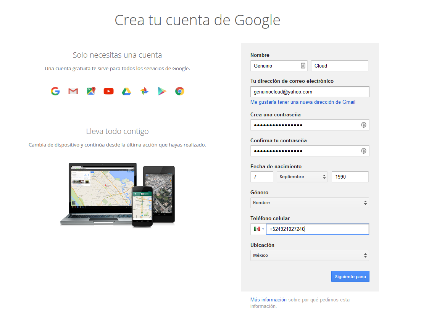Click the 'Crea tu cuenta de Google' heading
442x314 pixels.
click(197, 20)
